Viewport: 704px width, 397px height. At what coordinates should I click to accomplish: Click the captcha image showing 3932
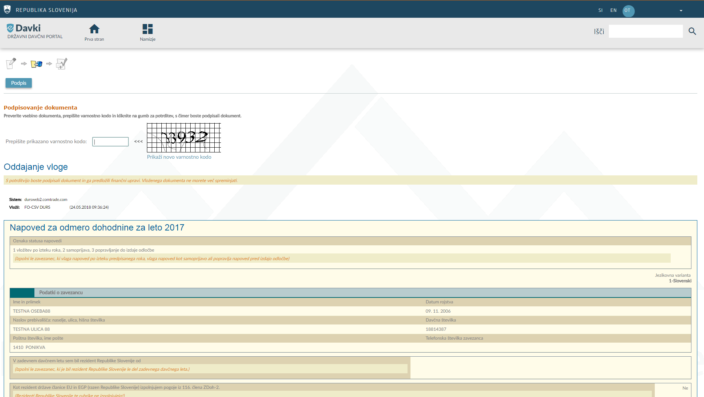coord(184,138)
